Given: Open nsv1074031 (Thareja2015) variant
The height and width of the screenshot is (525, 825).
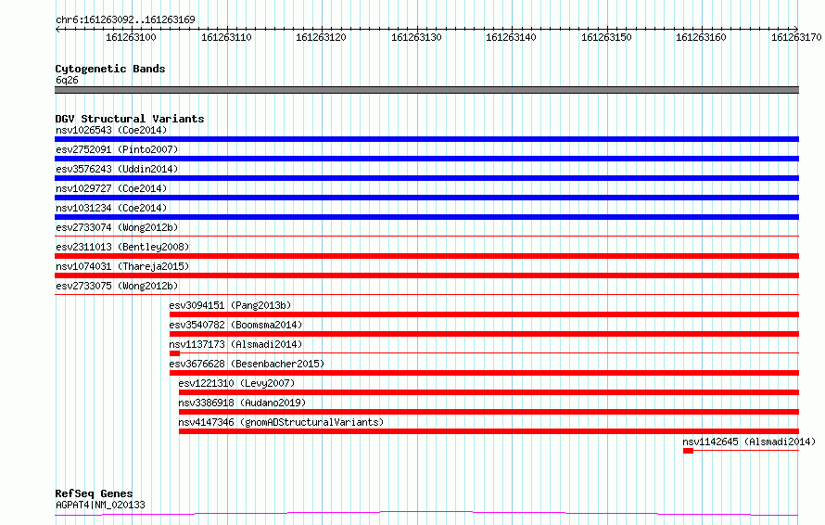Looking at the screenshot, I should (x=122, y=266).
